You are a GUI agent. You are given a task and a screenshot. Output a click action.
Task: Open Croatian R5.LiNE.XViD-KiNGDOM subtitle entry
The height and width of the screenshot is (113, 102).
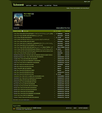click(x=25, y=59)
